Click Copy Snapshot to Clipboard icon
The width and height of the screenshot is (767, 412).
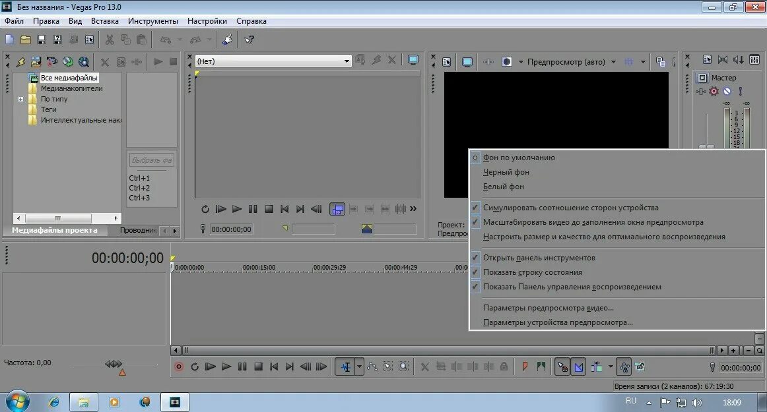point(660,62)
